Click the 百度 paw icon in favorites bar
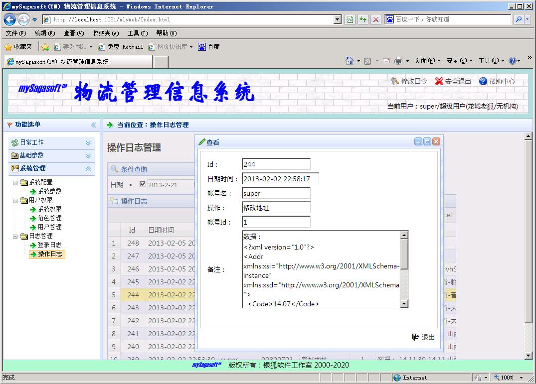The width and height of the screenshot is (536, 384). 201,47
